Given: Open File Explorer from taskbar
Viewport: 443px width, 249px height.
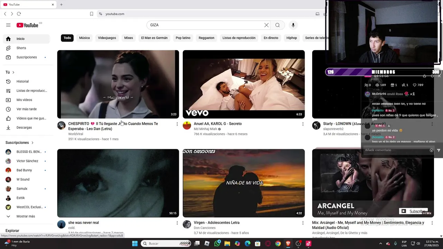Looking at the screenshot, I should pyautogui.click(x=227, y=243).
